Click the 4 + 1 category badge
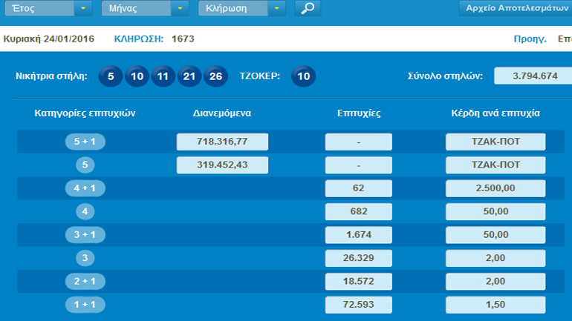This screenshot has width=572, height=321. click(x=85, y=188)
